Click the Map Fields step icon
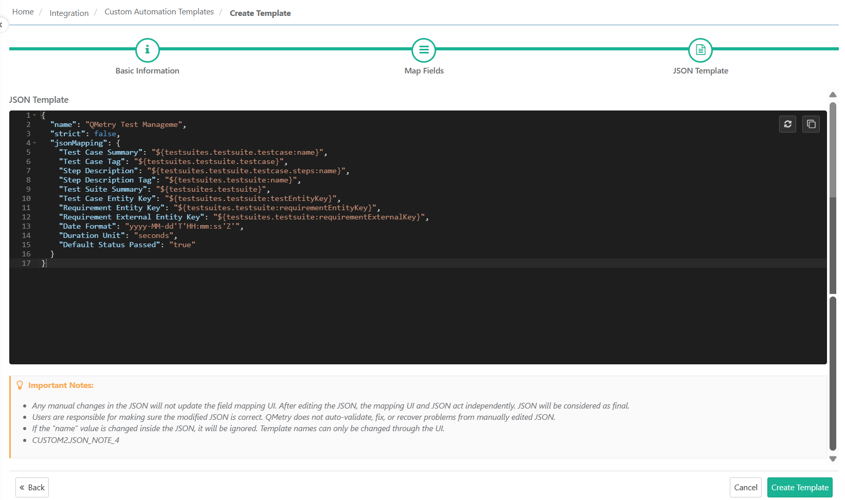 click(424, 50)
